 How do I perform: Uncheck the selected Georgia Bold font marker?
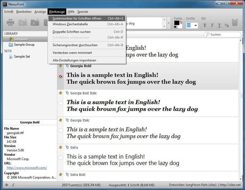[x=61, y=76]
